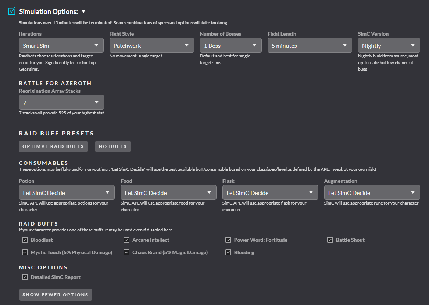Uncheck the Bloodlust raid buff
The image size is (429, 305).
[x=25, y=240]
